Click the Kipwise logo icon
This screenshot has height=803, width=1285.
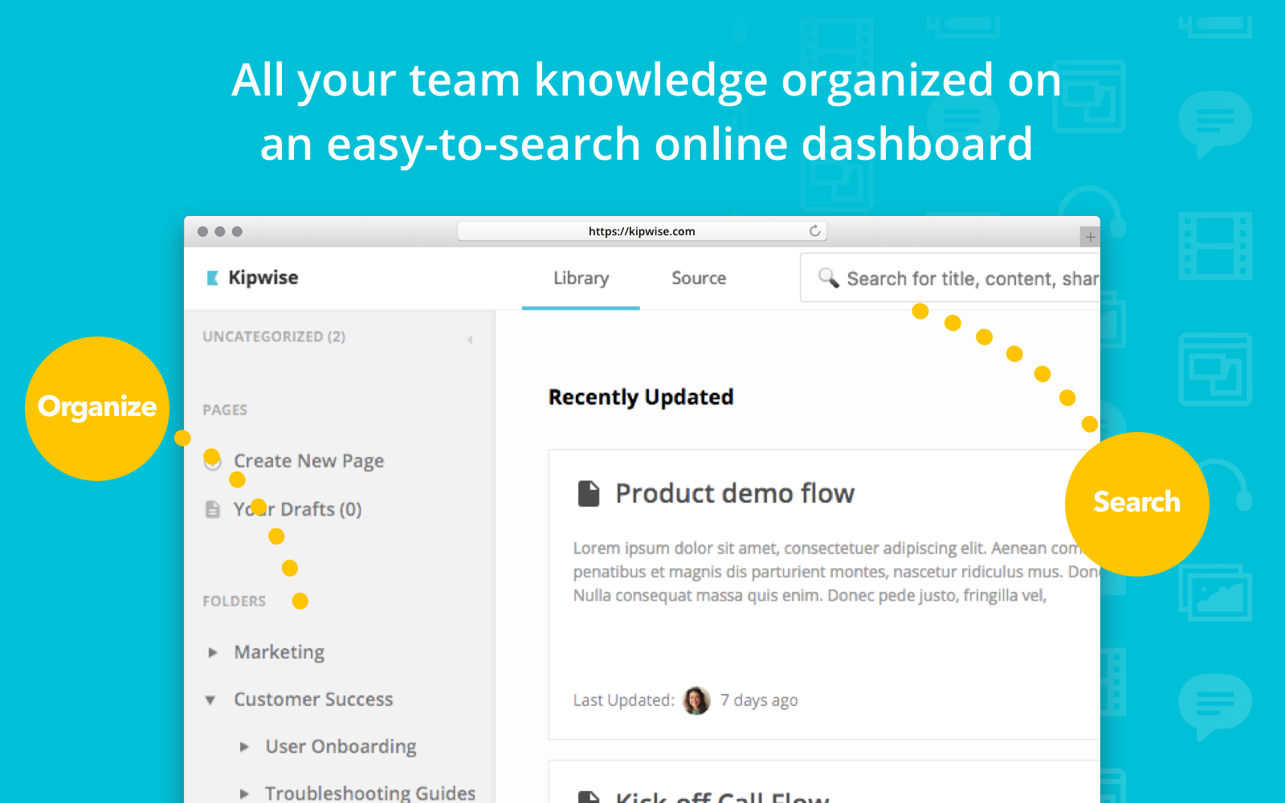pyautogui.click(x=211, y=277)
